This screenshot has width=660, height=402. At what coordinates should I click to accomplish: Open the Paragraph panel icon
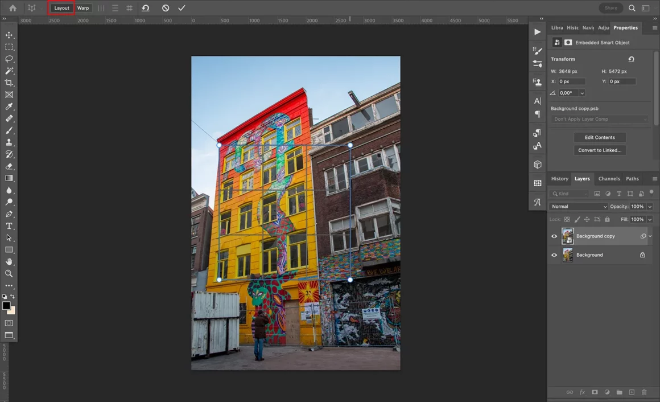pos(538,114)
